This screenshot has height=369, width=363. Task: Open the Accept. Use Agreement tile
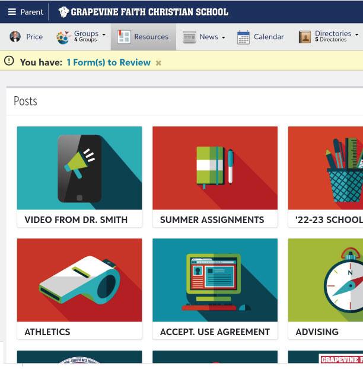215,289
